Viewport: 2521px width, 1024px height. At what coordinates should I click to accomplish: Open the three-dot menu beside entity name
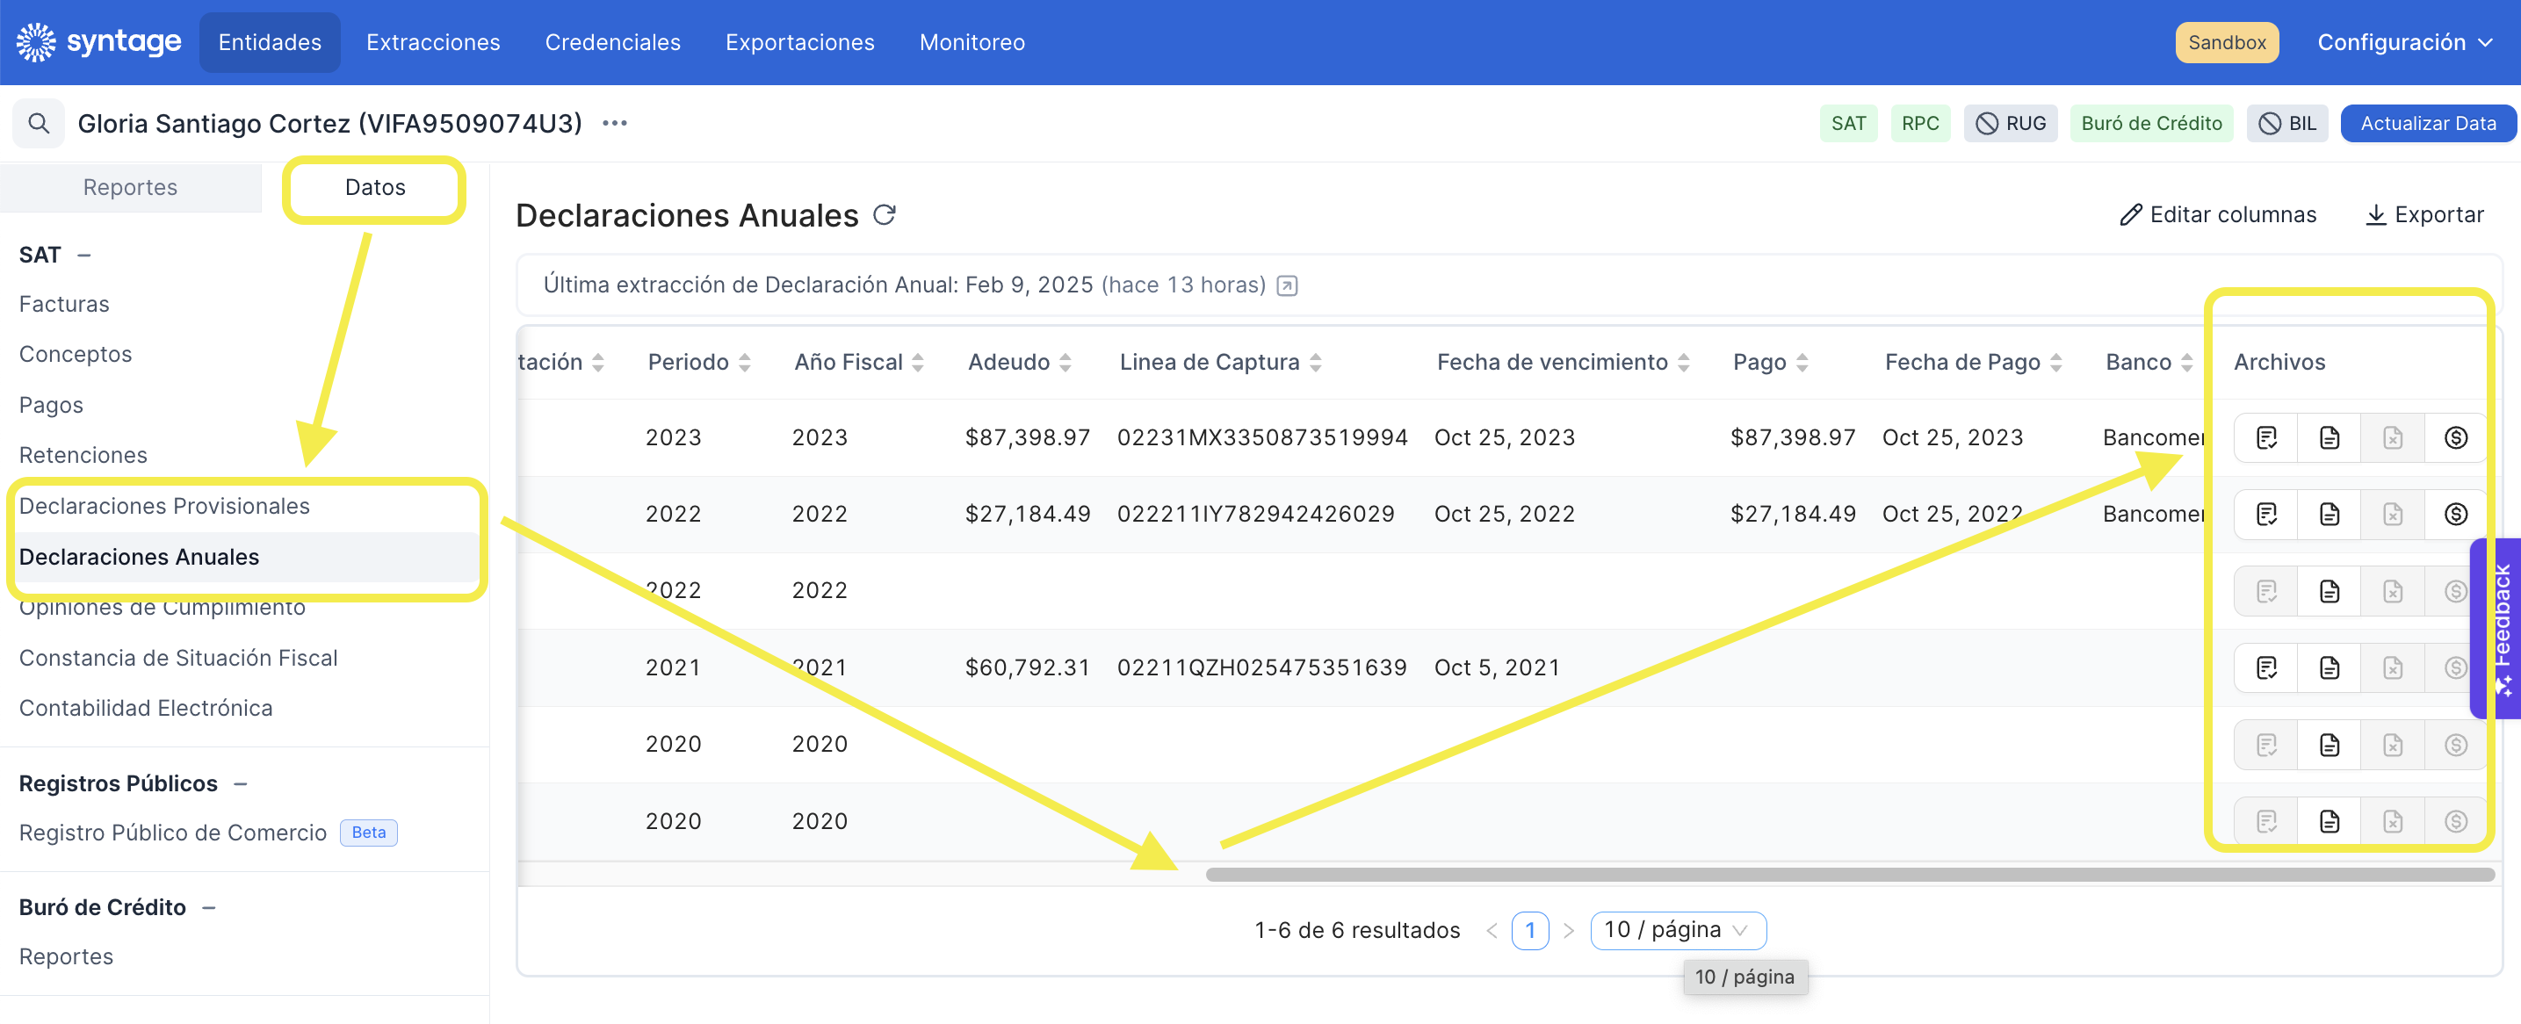pyautogui.click(x=615, y=123)
